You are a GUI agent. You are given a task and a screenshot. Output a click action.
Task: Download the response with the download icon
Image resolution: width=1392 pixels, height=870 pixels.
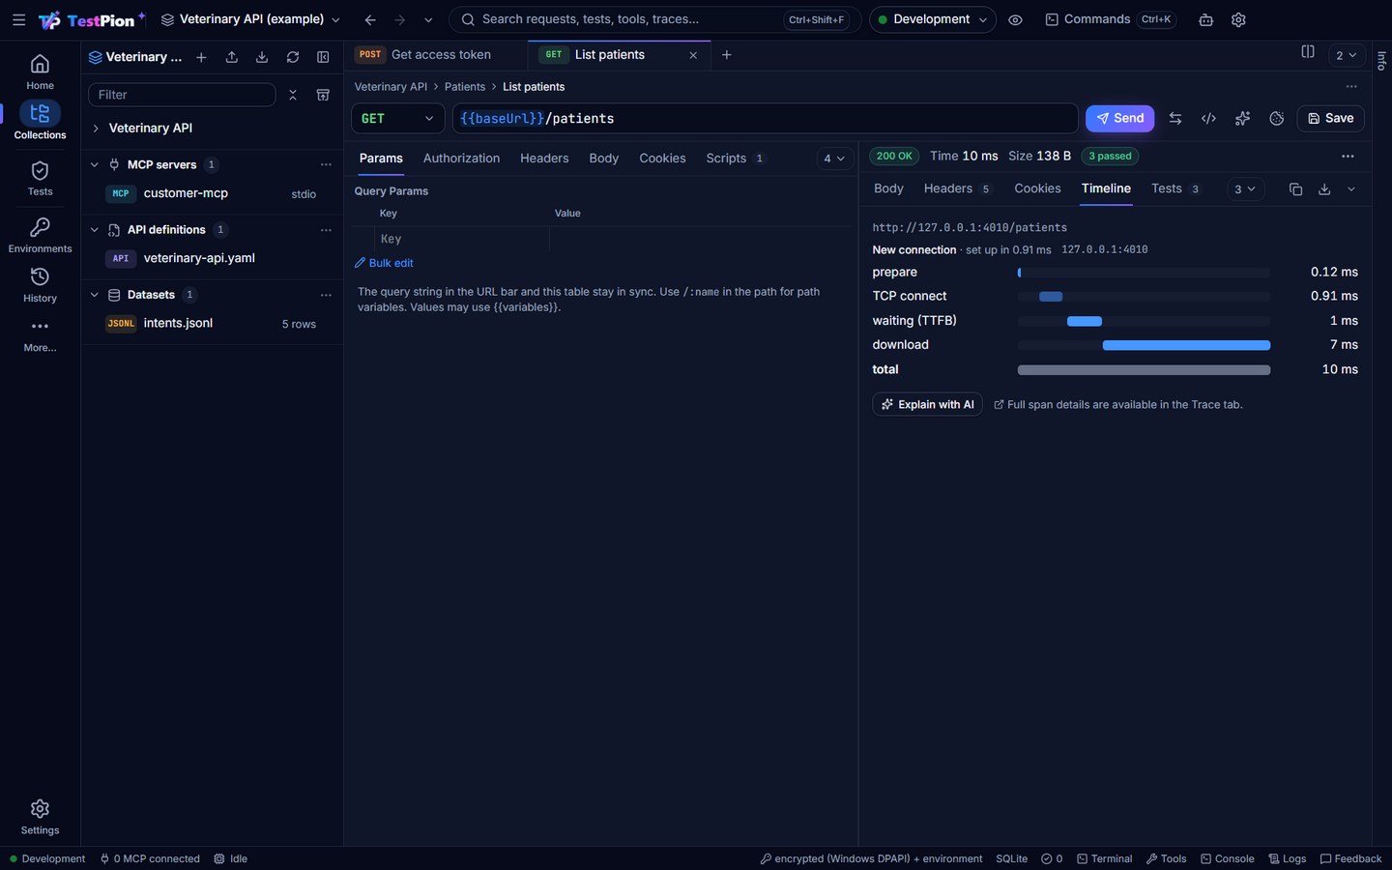(x=1324, y=189)
